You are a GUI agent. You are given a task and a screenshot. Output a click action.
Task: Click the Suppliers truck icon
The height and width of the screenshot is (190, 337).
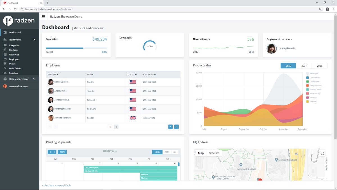pos(5,73)
